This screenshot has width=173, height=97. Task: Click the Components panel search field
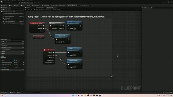click(15, 9)
